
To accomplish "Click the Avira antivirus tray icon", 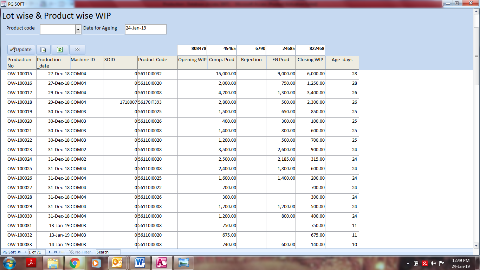I will tap(425, 263).
